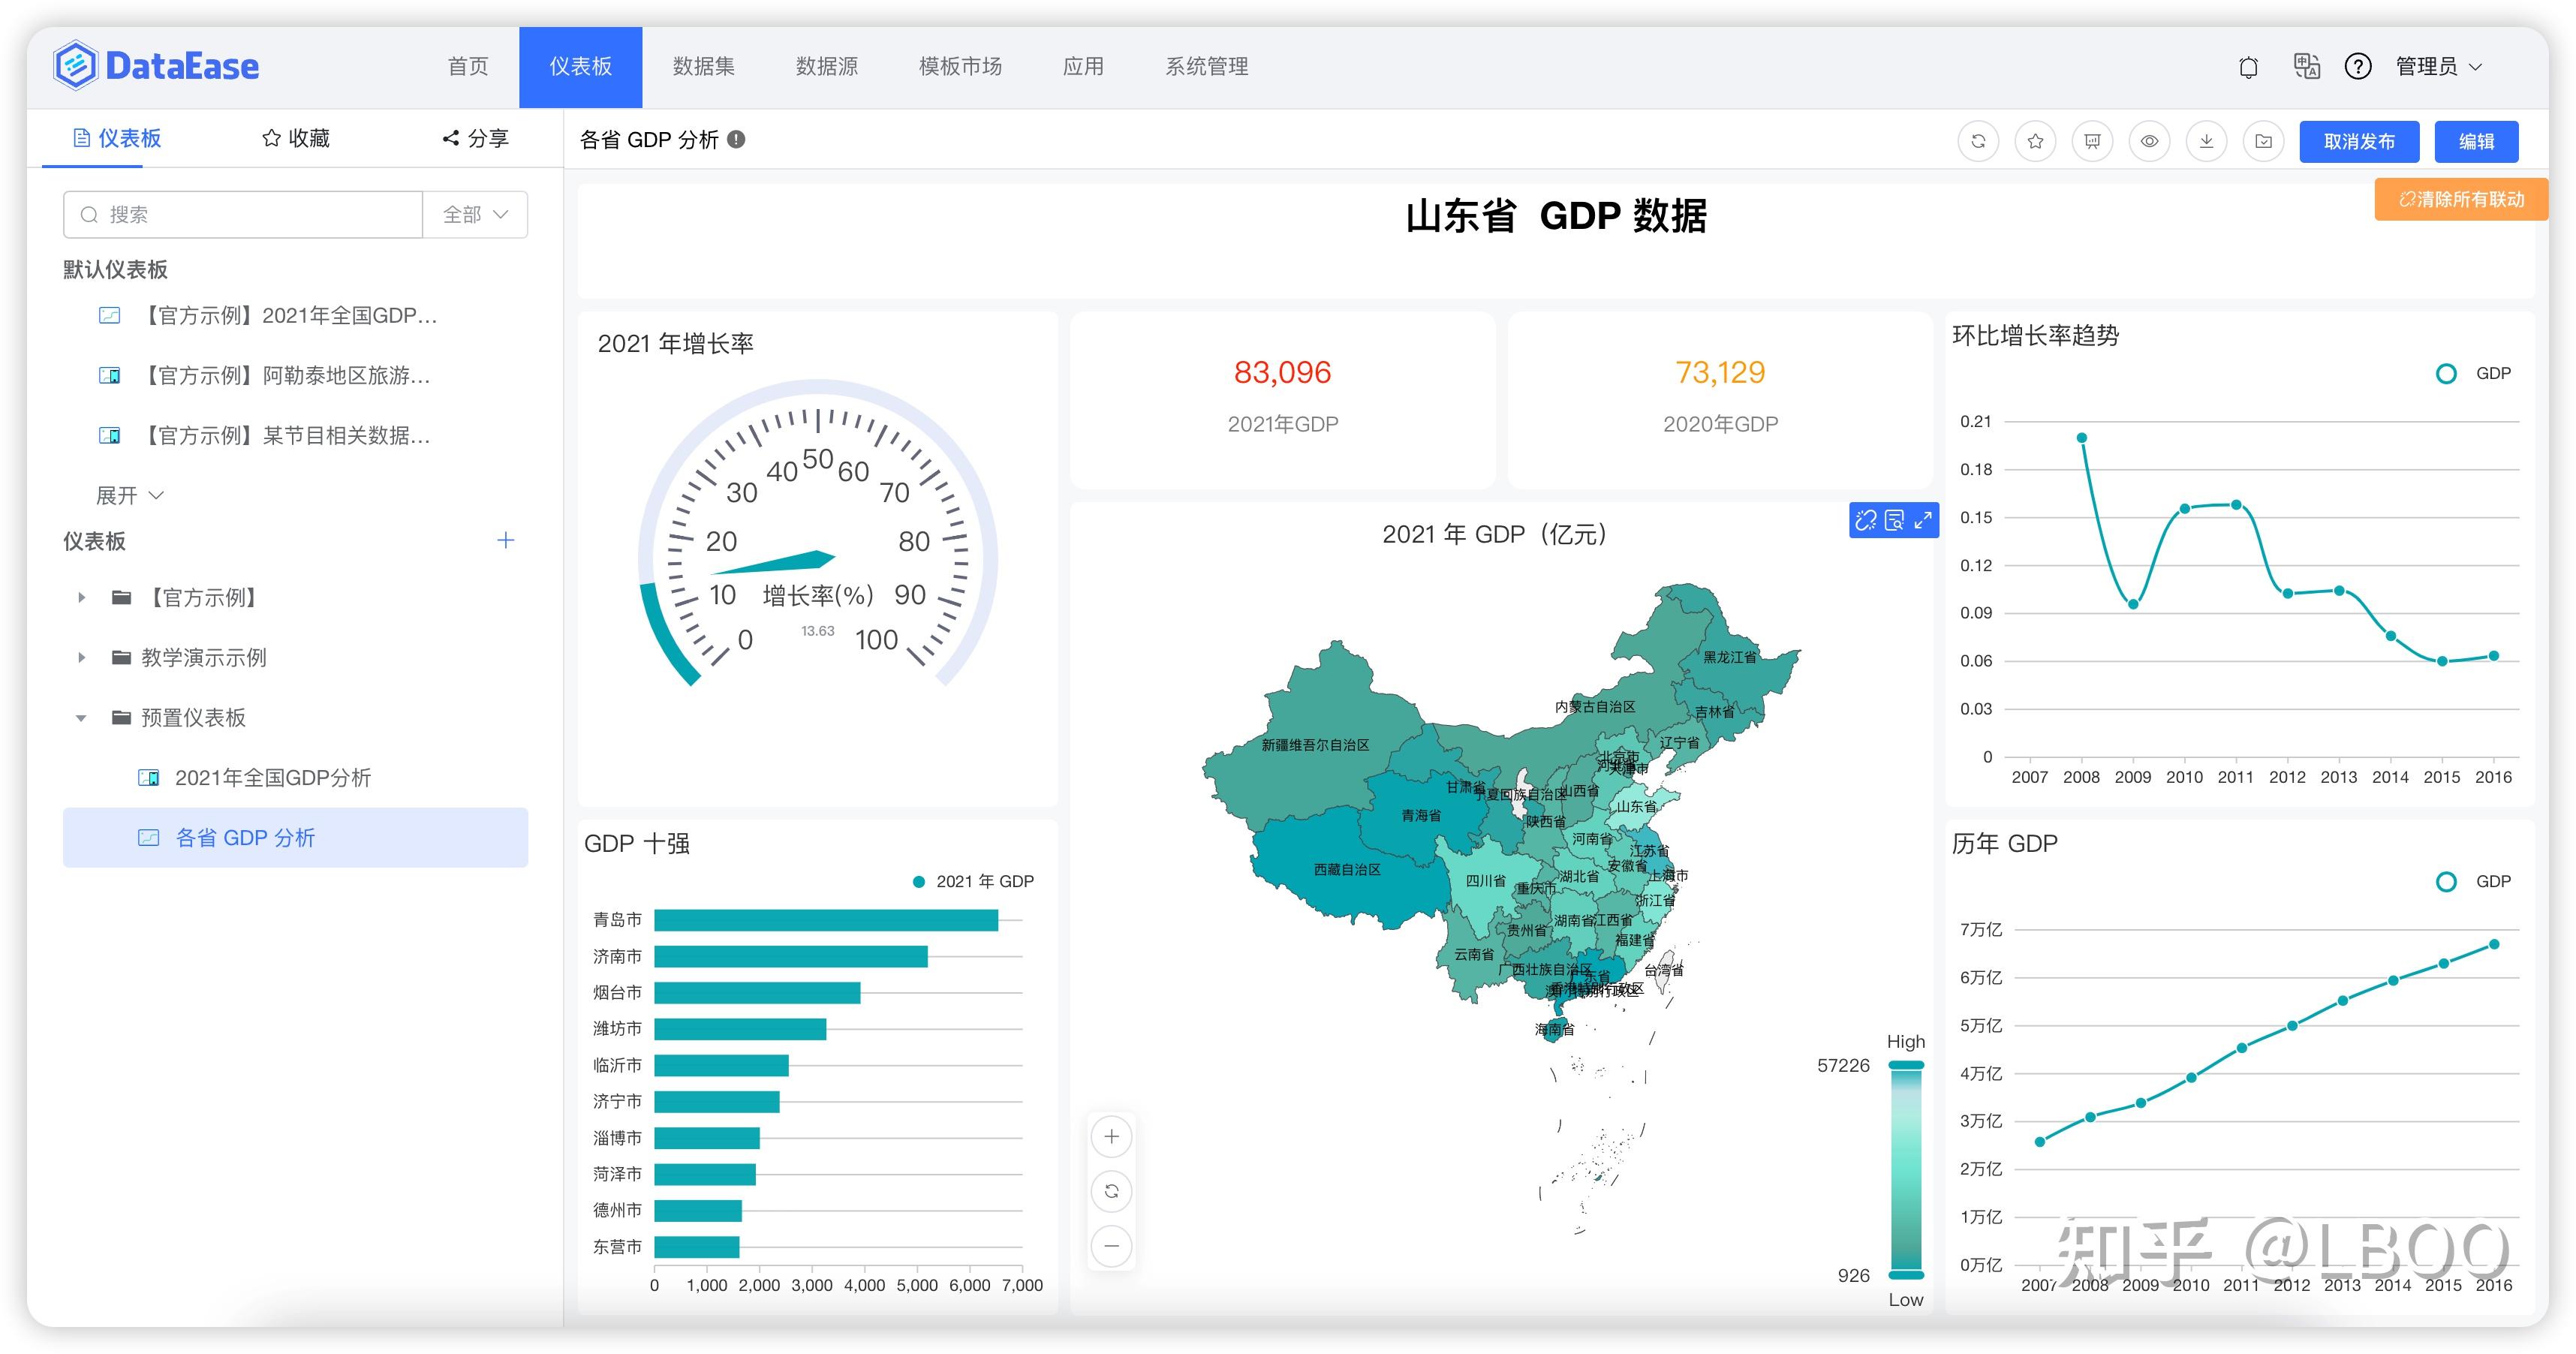Click the folder save icon in toolbar
The width and height of the screenshot is (2576, 1354).
click(2264, 141)
